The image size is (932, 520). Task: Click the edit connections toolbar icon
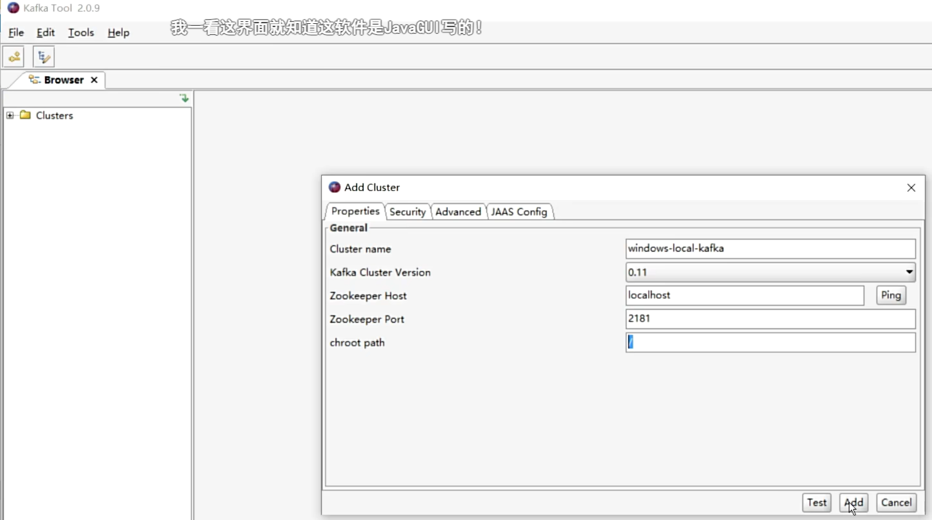pyautogui.click(x=44, y=57)
